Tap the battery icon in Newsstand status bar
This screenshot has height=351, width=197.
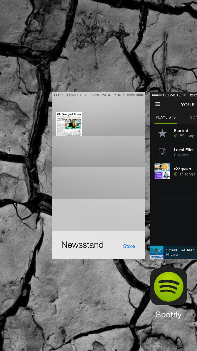point(140,95)
